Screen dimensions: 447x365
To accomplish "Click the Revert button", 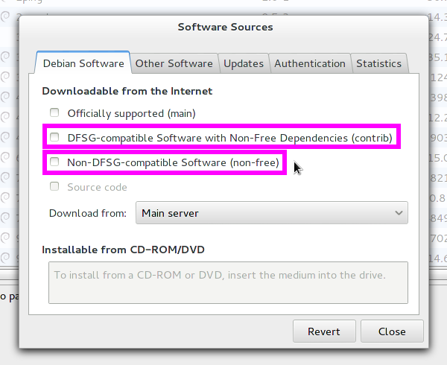I will pyautogui.click(x=323, y=331).
